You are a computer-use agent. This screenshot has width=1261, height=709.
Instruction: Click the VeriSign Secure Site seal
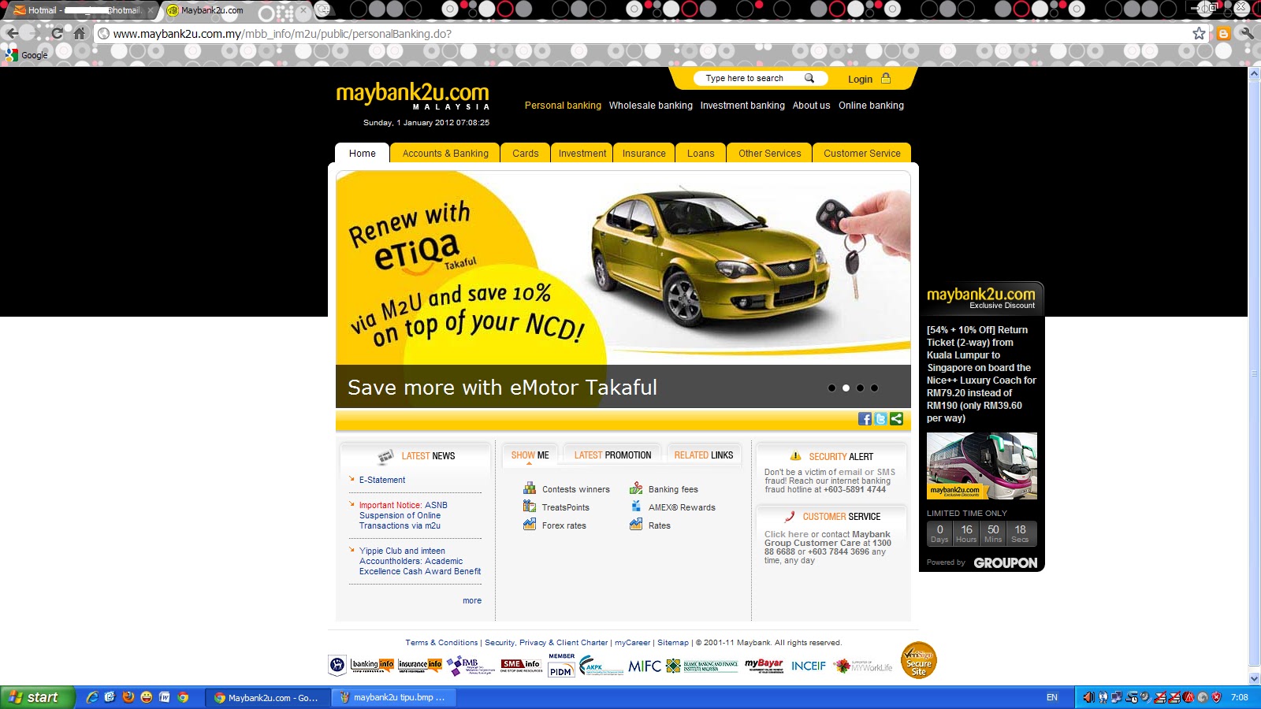(919, 660)
